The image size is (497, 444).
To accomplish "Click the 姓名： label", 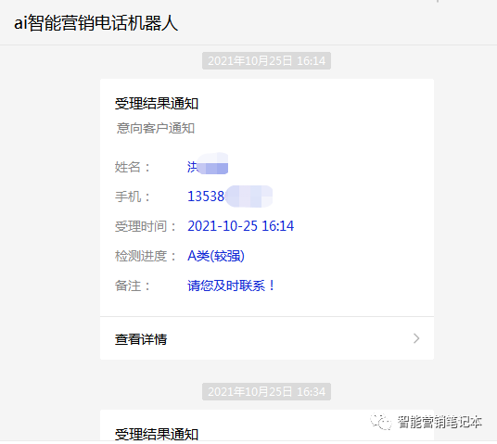I will 133,167.
